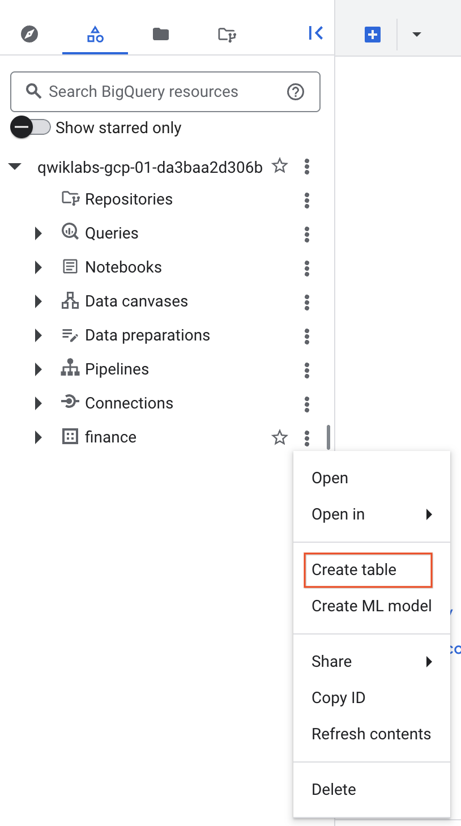Star the qwiklabs project
Viewport: 461px width, 826px height.
click(x=279, y=166)
